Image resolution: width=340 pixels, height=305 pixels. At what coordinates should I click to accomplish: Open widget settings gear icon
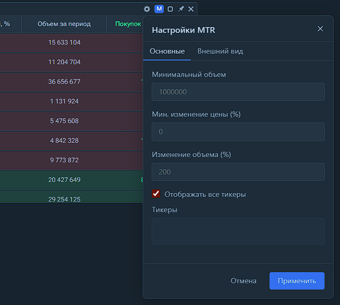coord(147,9)
